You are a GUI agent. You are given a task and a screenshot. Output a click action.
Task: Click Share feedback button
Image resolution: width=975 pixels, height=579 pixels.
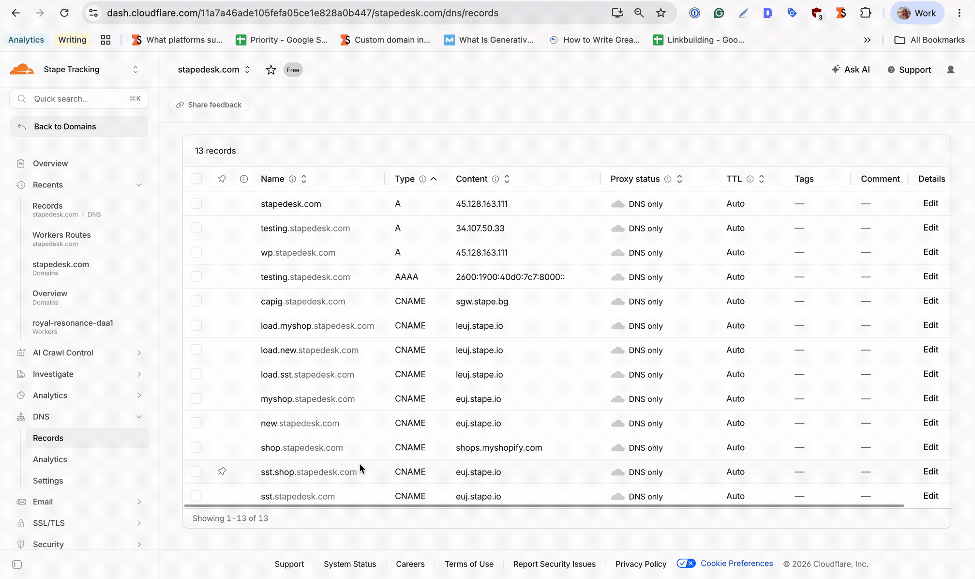pos(209,105)
